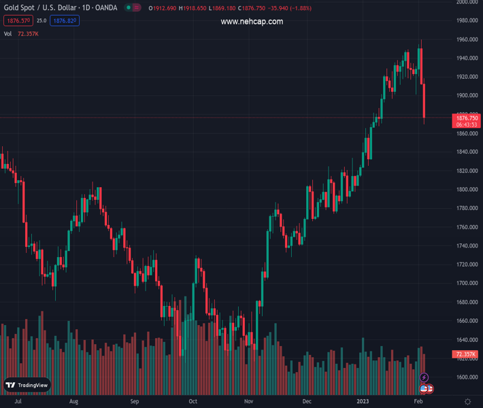Click the blue buy price 1876.82 button
The width and height of the screenshot is (483, 408).
(x=64, y=21)
